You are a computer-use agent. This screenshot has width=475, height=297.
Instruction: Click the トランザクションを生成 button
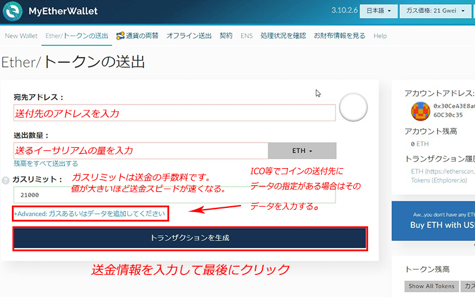pos(190,238)
